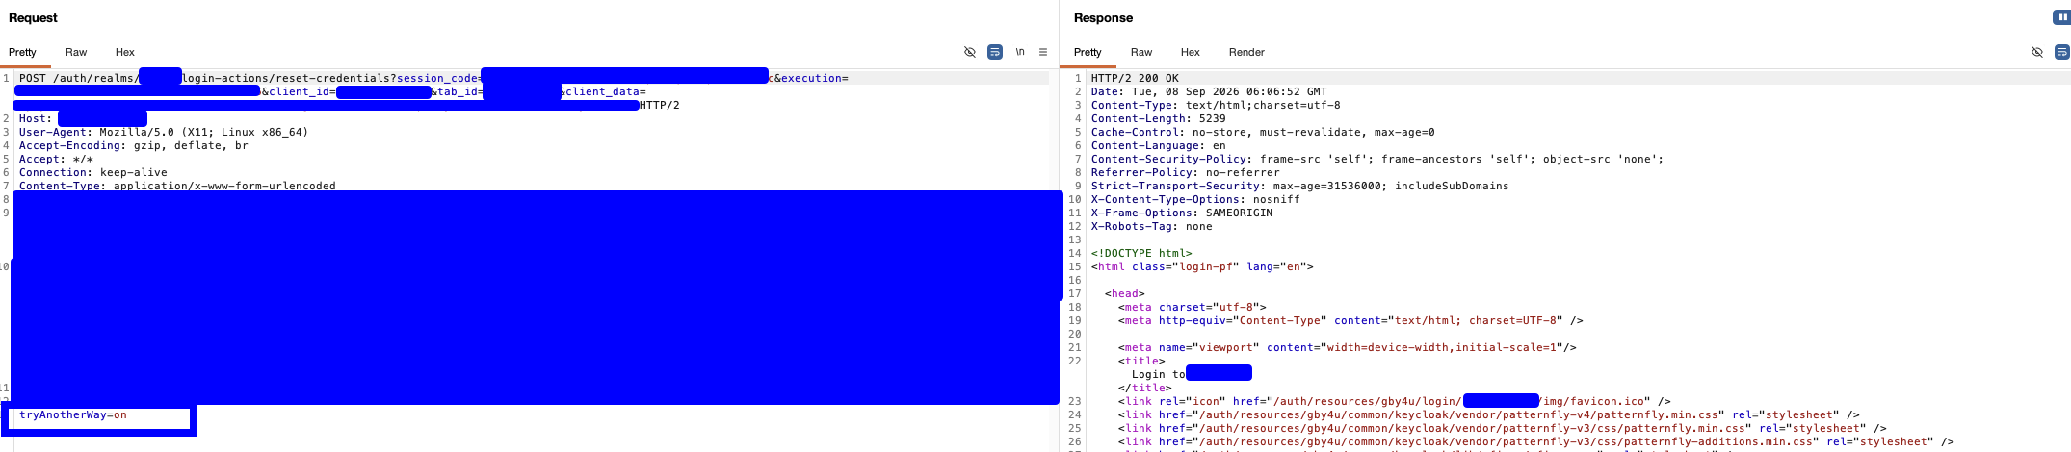Select Raw tab in Request panel
The height and width of the screenshot is (452, 2071).
(x=76, y=52)
